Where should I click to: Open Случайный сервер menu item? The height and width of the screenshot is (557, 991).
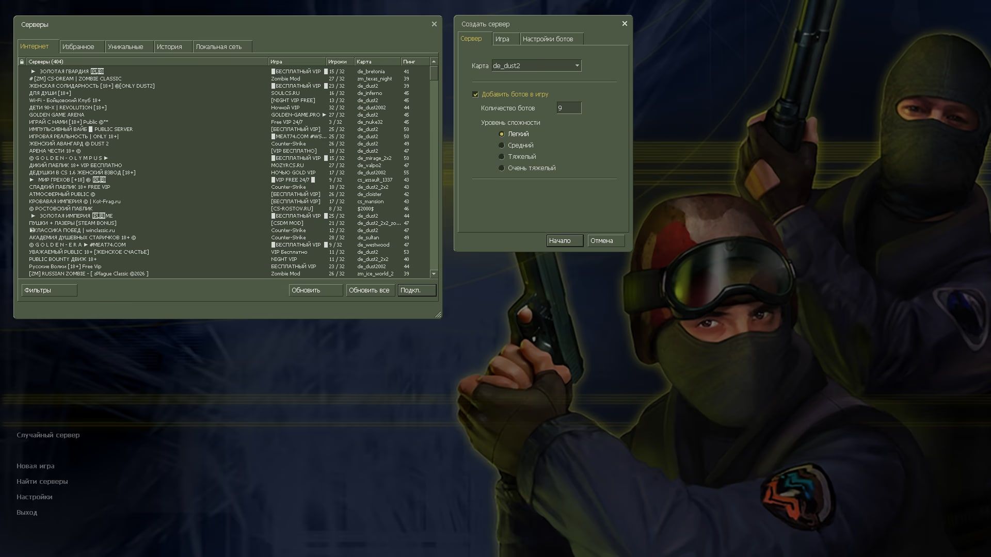tap(48, 435)
